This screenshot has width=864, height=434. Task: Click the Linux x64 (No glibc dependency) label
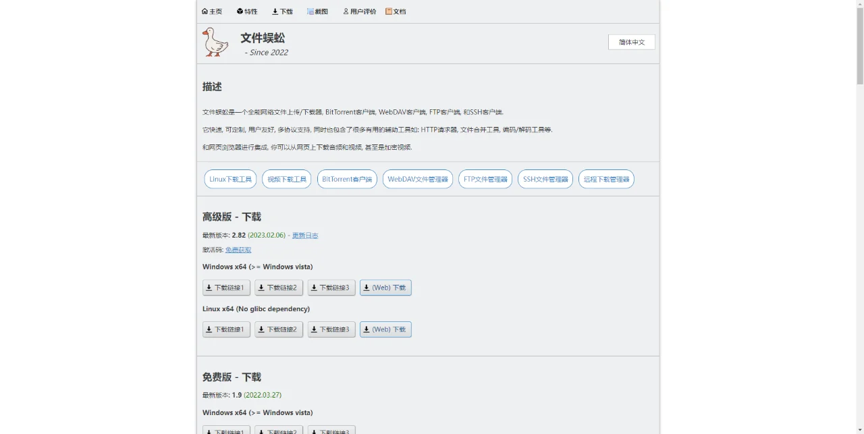[x=256, y=309]
